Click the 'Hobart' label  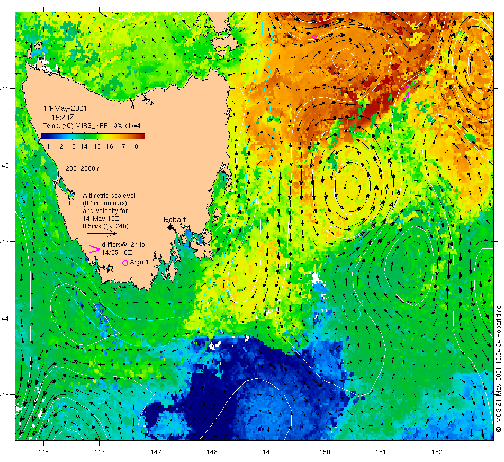(x=174, y=220)
